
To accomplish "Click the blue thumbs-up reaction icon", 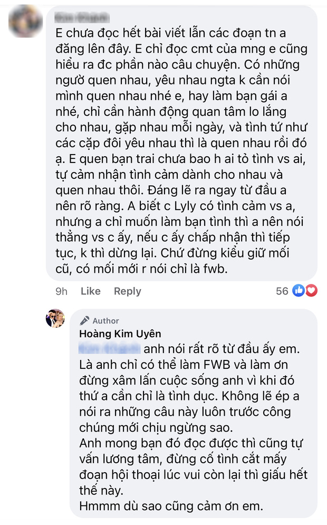I will (x=299, y=291).
